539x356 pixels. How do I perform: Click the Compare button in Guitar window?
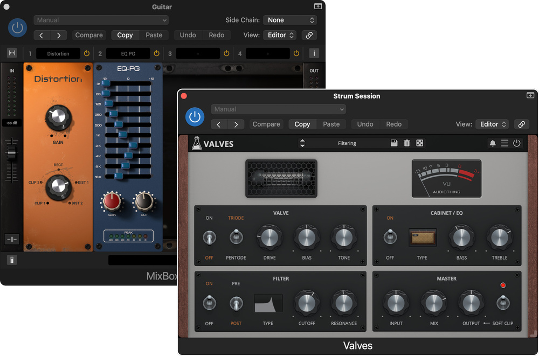[89, 35]
